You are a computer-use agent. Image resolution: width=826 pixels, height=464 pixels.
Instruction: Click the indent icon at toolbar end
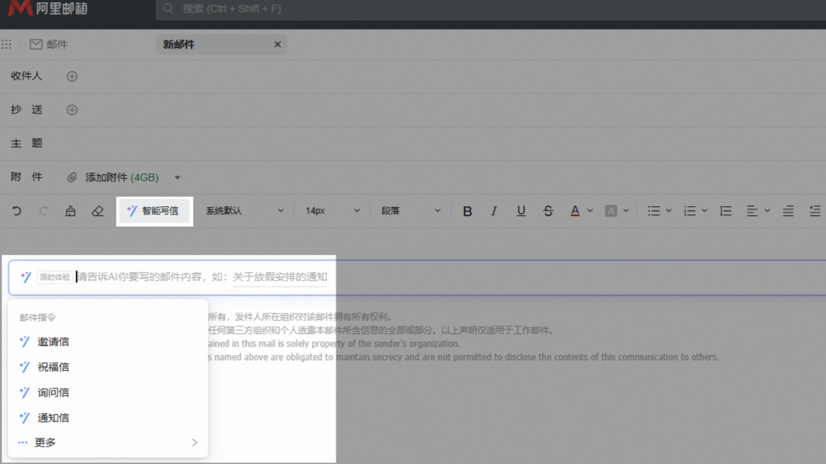tap(814, 211)
